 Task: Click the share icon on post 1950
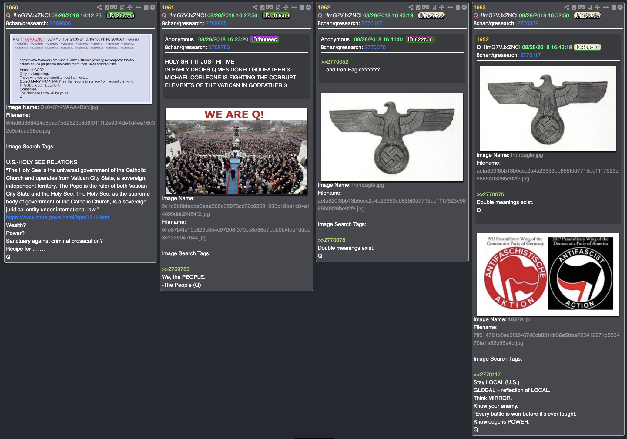point(99,7)
